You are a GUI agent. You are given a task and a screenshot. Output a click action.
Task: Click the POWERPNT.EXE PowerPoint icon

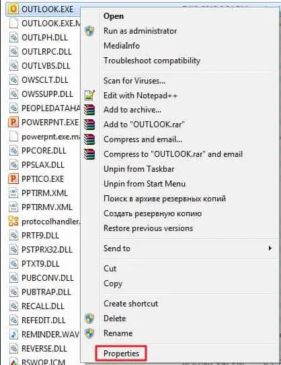(13, 122)
